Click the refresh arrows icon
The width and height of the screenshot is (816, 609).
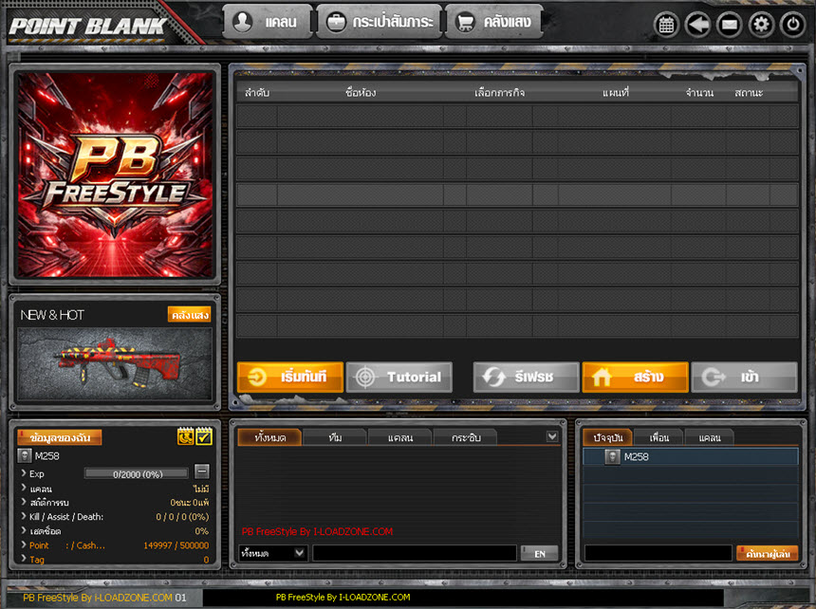(493, 377)
